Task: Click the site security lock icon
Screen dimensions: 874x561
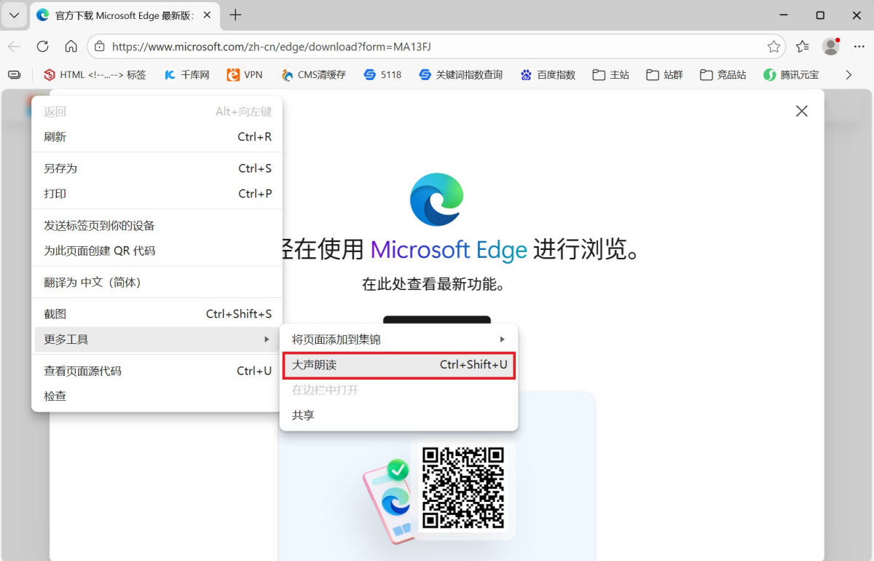Action: (98, 46)
